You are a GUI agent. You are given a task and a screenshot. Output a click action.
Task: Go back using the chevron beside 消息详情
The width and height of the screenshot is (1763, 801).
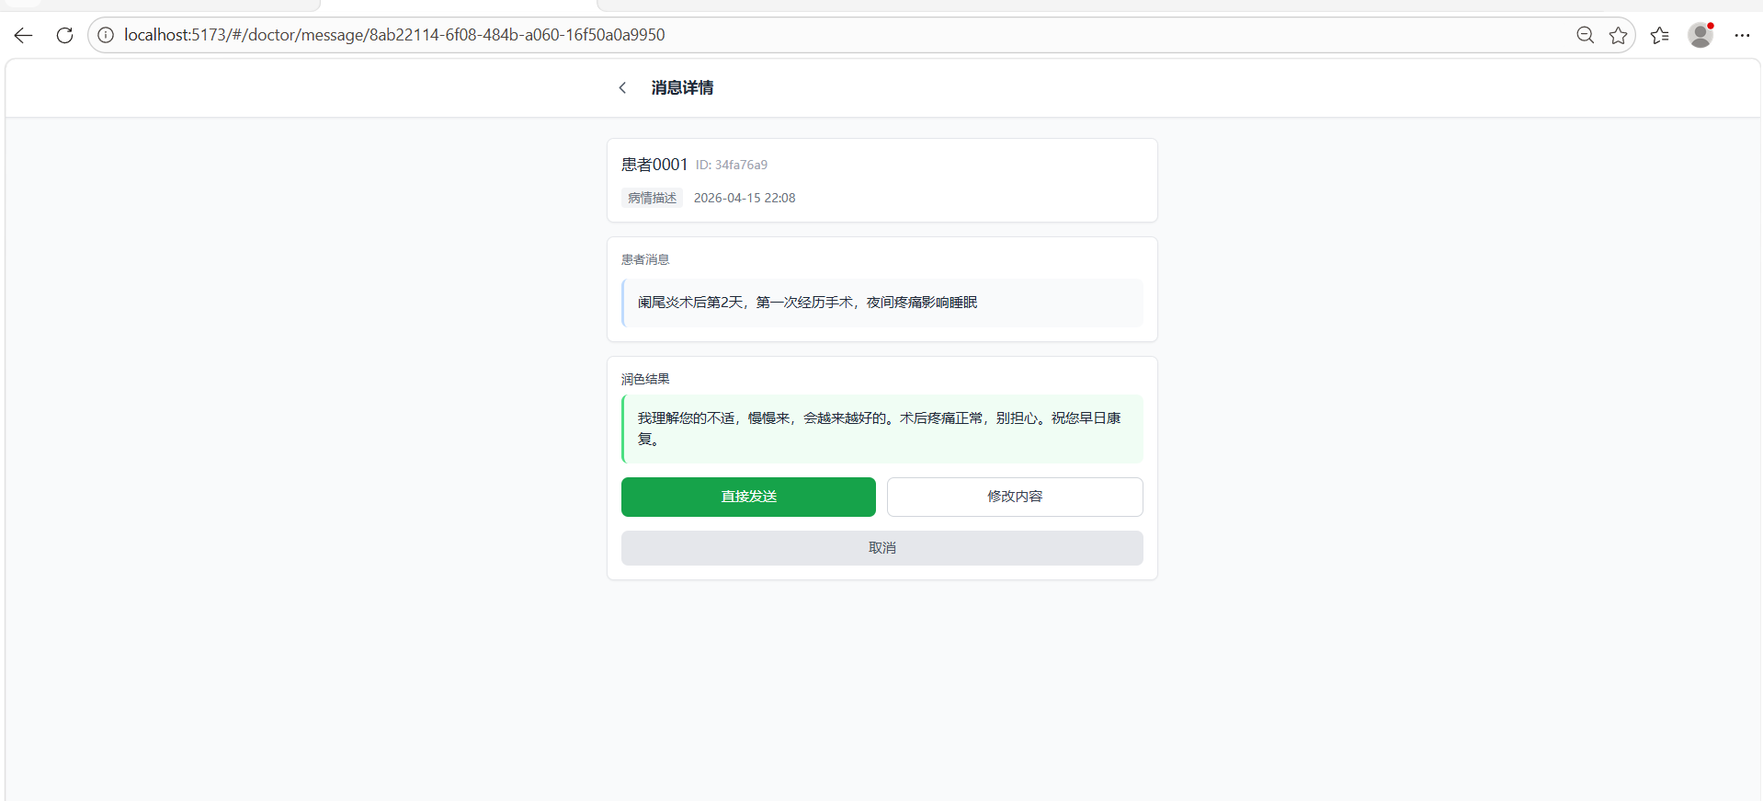[x=622, y=87]
